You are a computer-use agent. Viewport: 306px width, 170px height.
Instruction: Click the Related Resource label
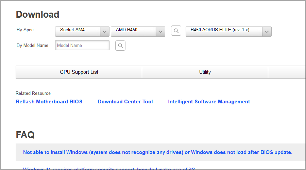(x=33, y=93)
